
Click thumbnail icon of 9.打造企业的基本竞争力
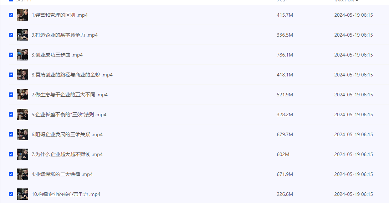[22, 35]
